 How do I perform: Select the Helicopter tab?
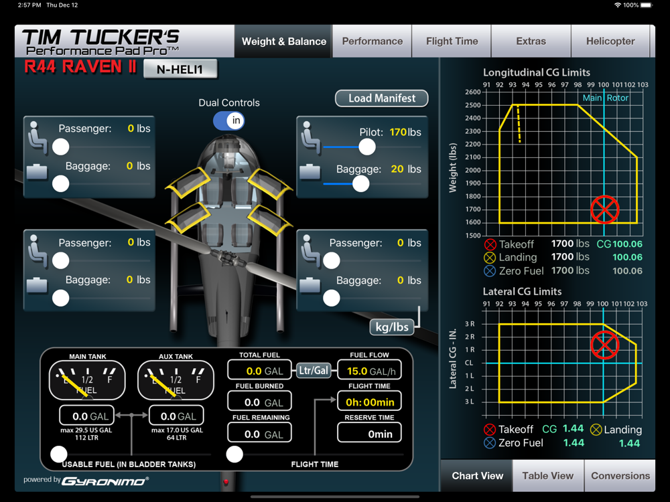click(x=610, y=41)
